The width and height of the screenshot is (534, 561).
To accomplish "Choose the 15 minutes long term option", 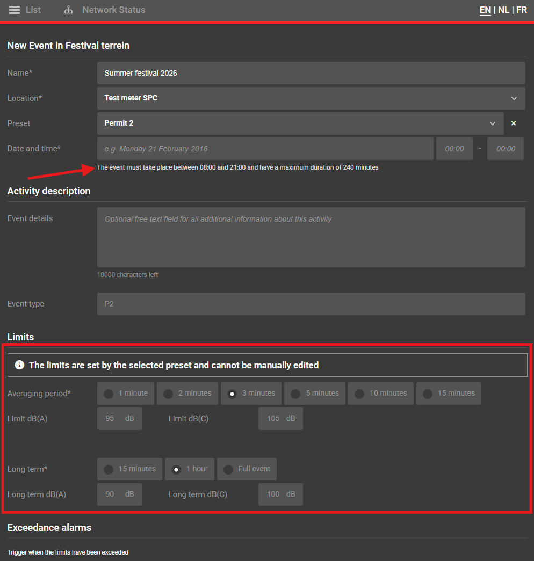I will (109, 469).
